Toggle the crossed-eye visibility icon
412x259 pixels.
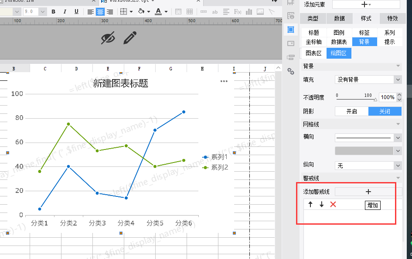108,38
